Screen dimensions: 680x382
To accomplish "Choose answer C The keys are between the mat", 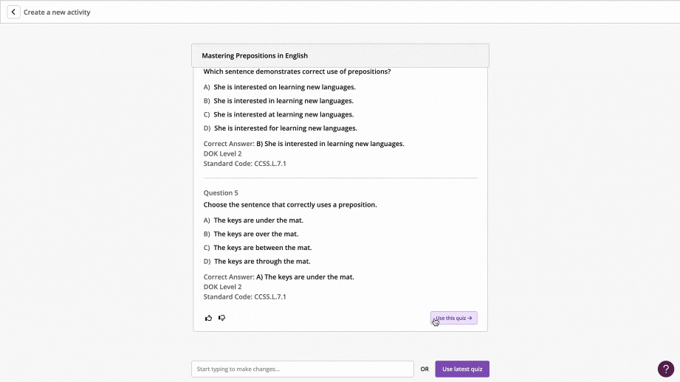I will tap(258, 248).
